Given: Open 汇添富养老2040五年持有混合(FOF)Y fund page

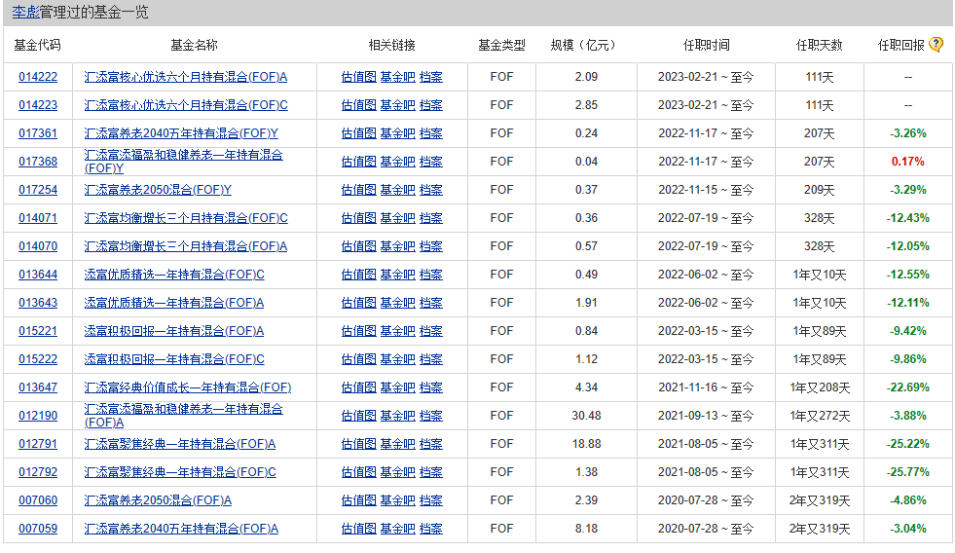Looking at the screenshot, I should click(181, 133).
